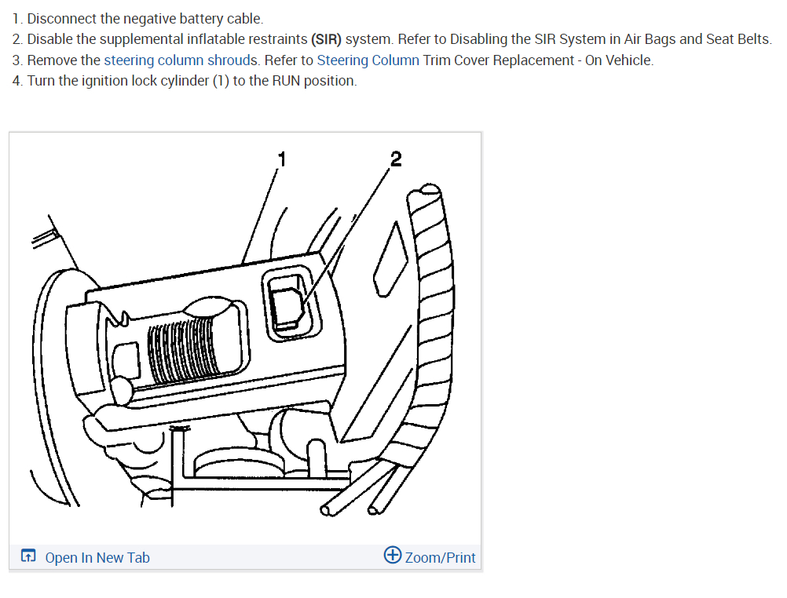Click Trim Cover Replacement - On Vehicle text

click(538, 60)
